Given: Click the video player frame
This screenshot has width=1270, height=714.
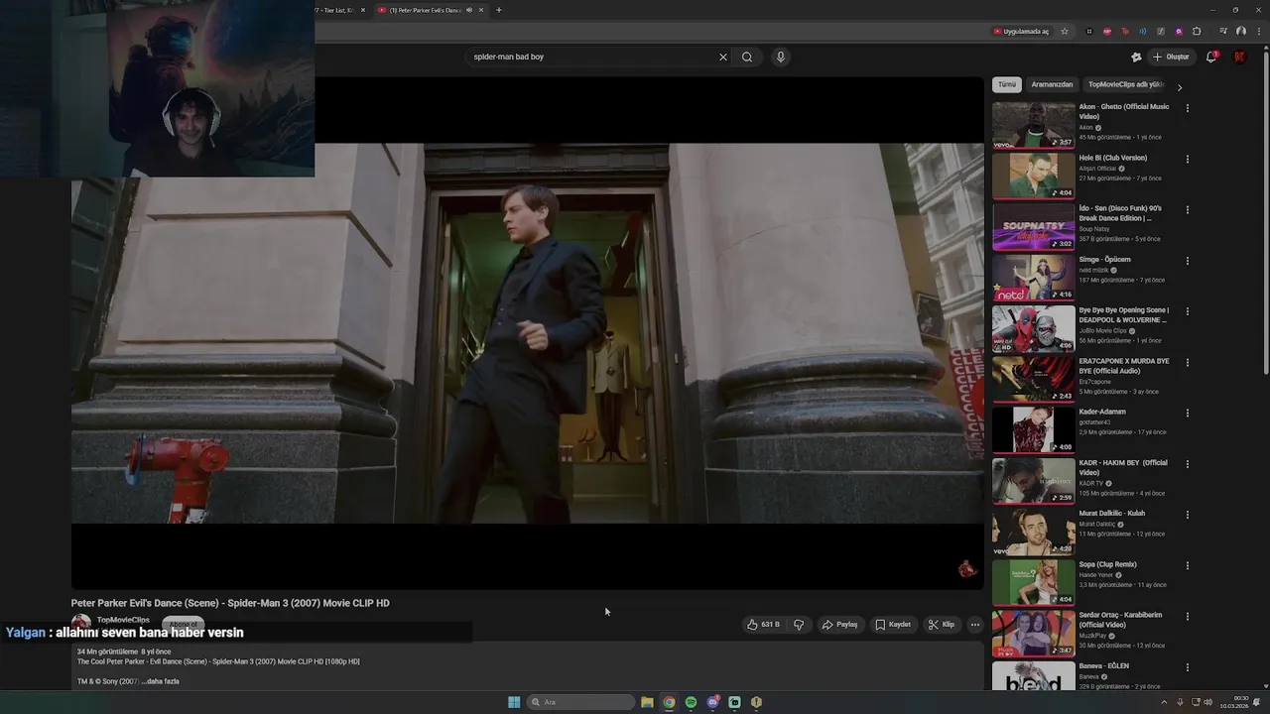Looking at the screenshot, I should pos(527,333).
